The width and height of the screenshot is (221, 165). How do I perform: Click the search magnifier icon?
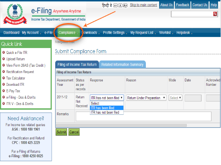click(x=215, y=14)
